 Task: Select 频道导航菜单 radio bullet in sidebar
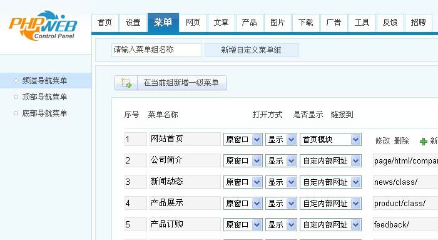pos(16,81)
